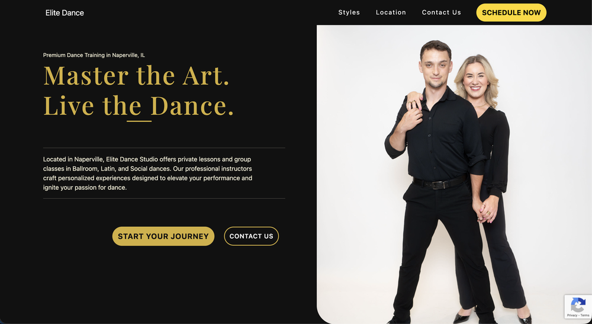Click the 'Live the Dance.' heading line
The image size is (592, 324).
coord(139,105)
